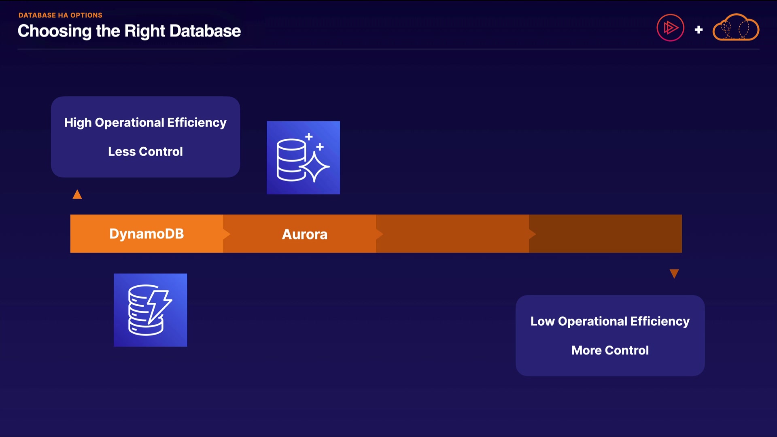Click the Choosing the Right Database title
The image size is (777, 437).
[x=129, y=31]
